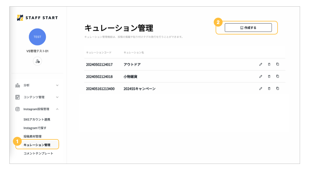Edit the 2024SSキャンペーン curation pencil icon
This screenshot has width=309, height=171.
click(x=260, y=89)
